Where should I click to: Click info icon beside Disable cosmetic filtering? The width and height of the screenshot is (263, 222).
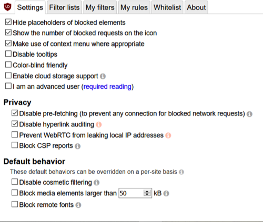point(97,183)
